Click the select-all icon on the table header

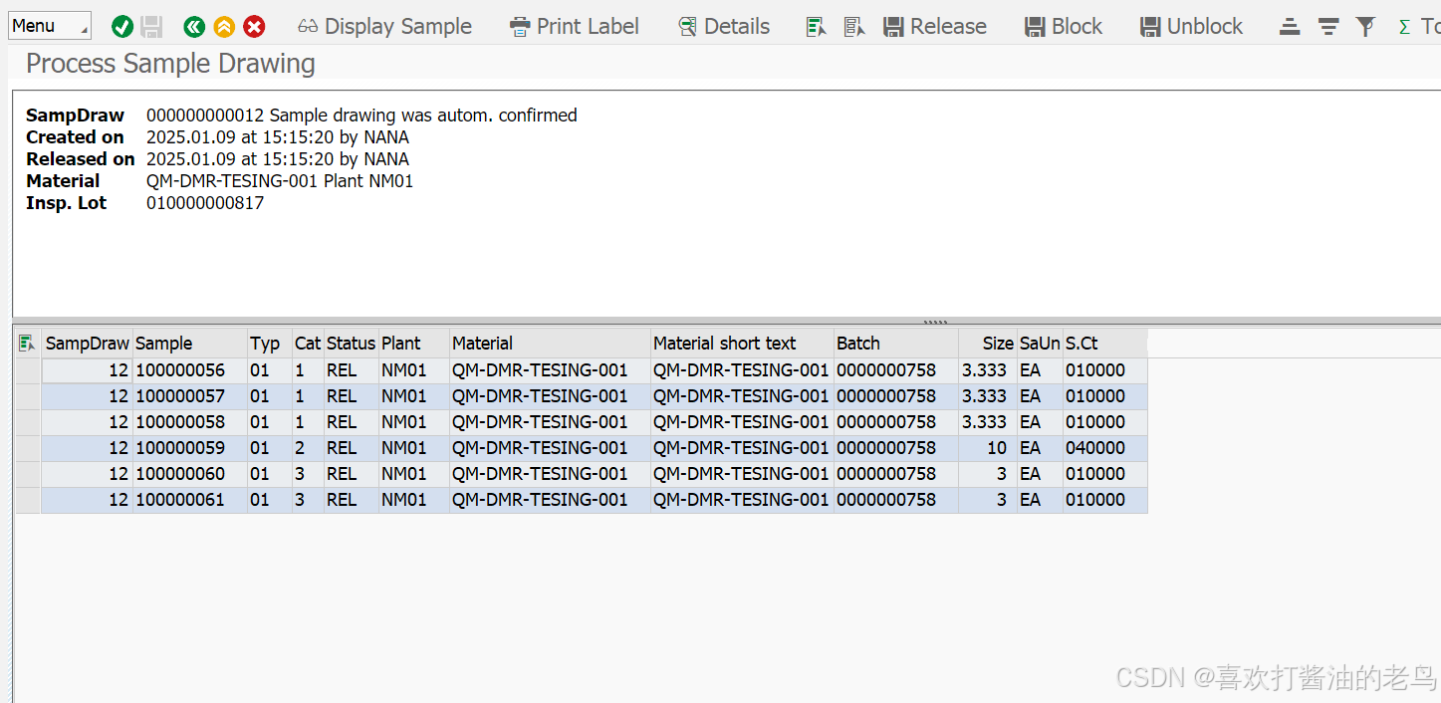coord(27,342)
